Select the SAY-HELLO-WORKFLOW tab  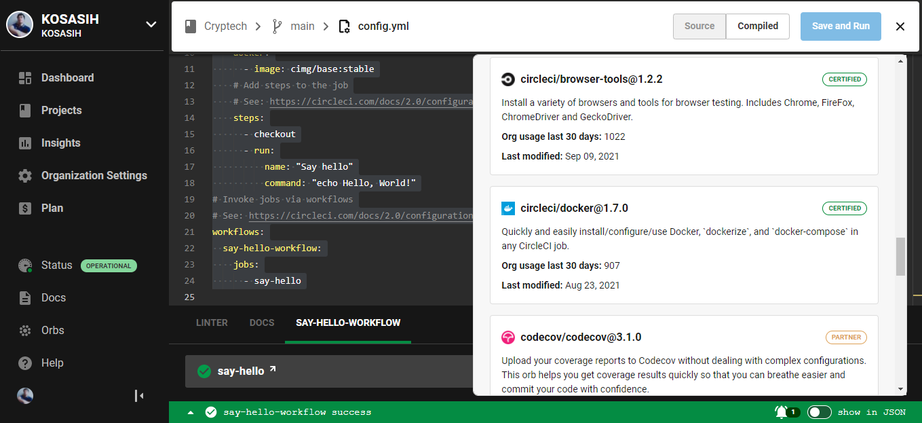point(348,323)
